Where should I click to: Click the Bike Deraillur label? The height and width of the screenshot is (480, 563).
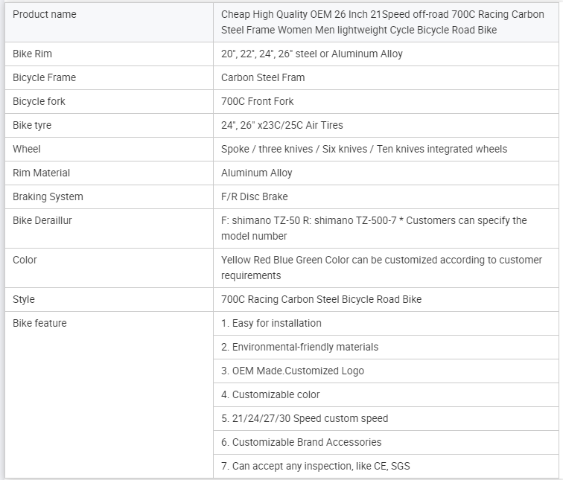tap(42, 220)
